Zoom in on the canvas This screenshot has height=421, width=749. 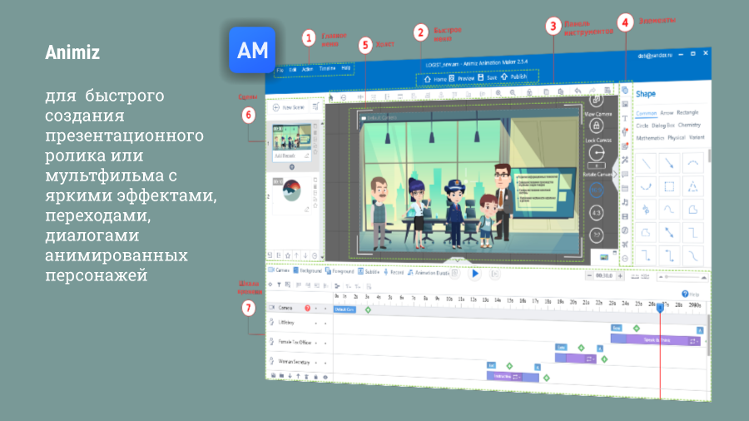tap(499, 93)
